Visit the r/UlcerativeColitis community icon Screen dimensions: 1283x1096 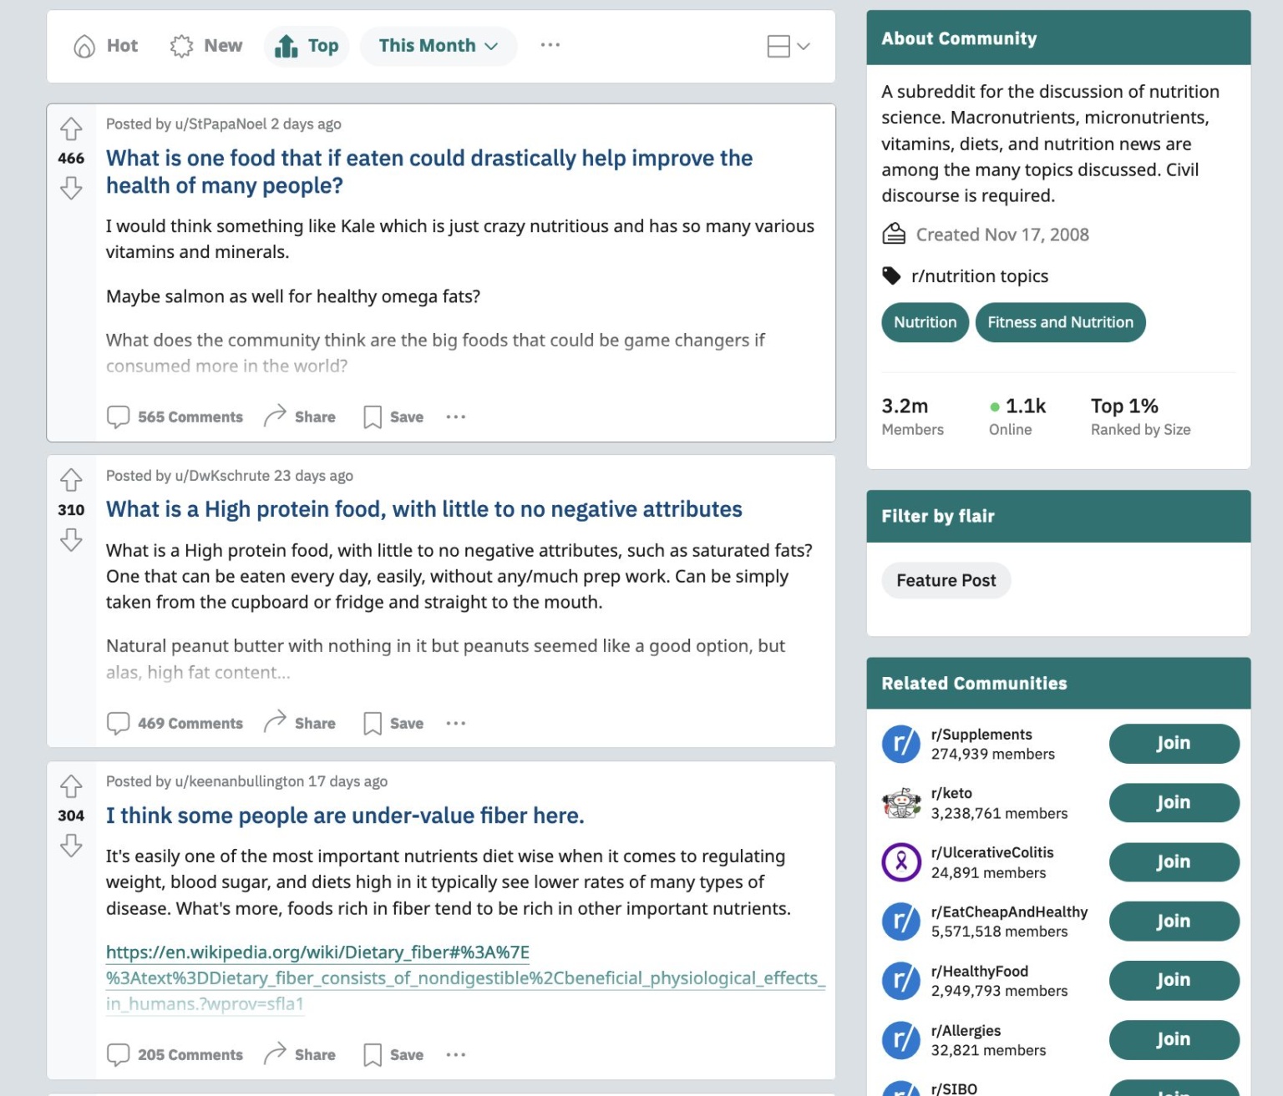click(900, 862)
